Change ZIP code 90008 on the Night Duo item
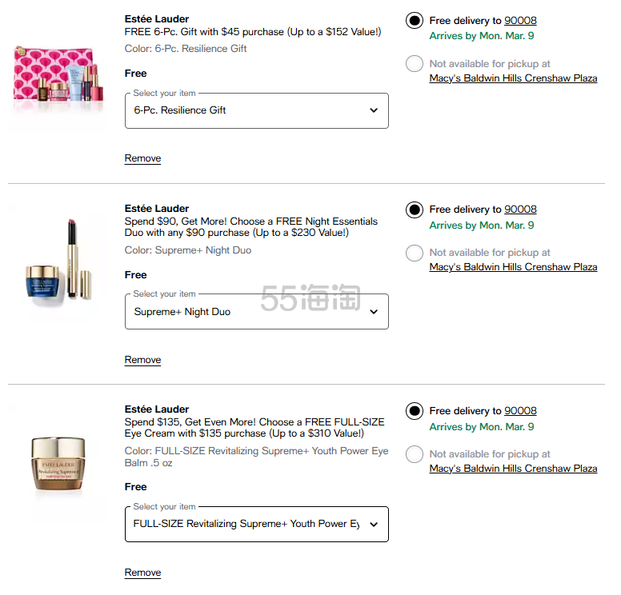 (520, 210)
